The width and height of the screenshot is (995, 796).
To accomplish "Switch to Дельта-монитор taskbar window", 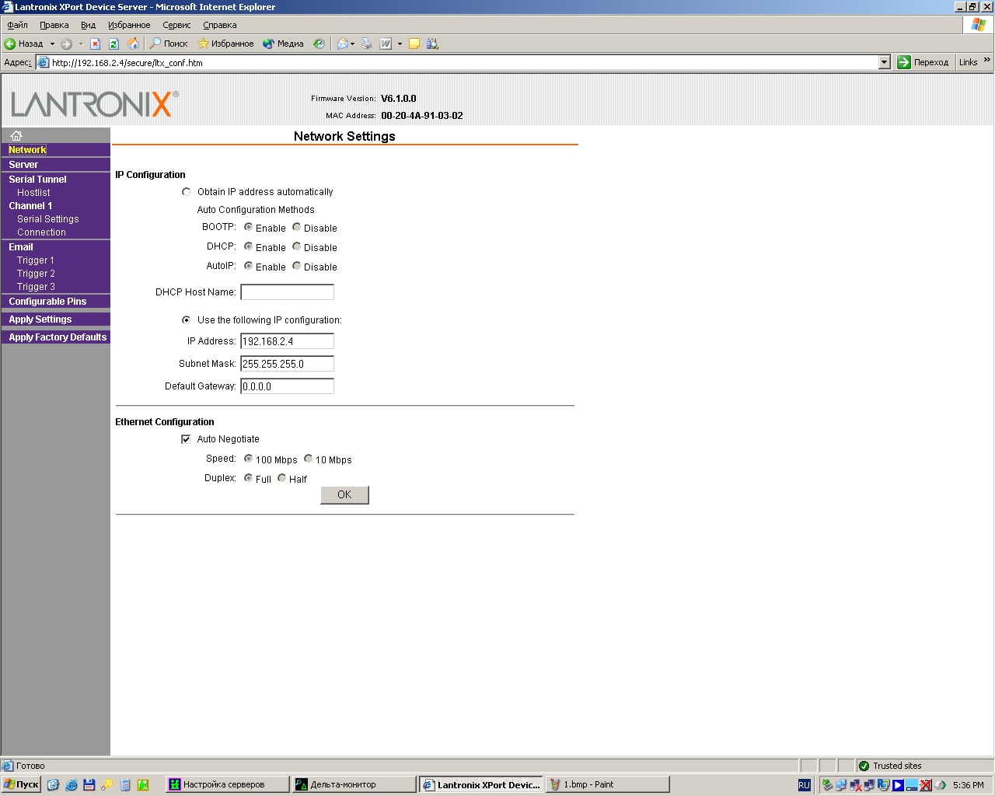I will point(354,785).
